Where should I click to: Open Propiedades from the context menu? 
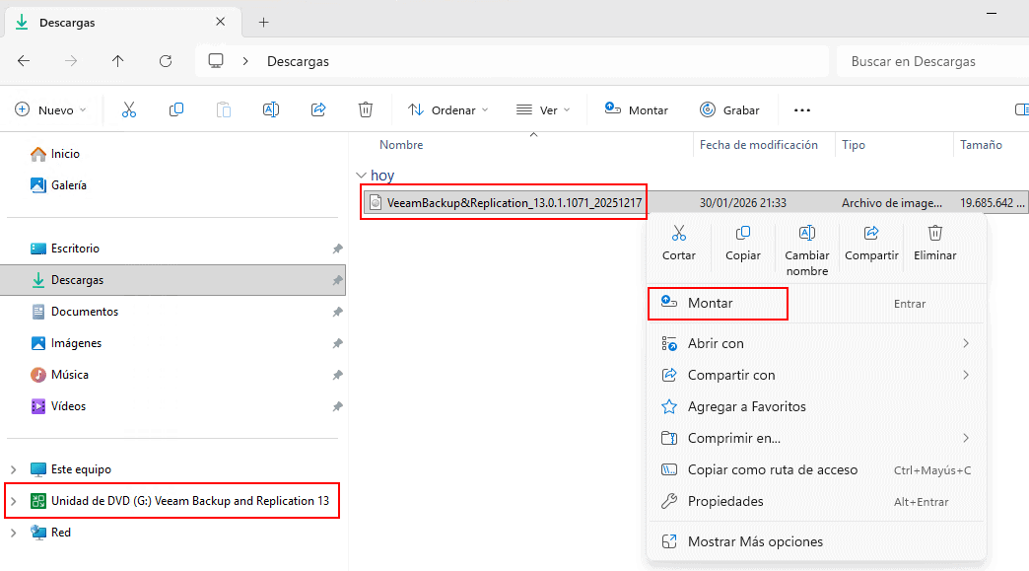click(816, 501)
